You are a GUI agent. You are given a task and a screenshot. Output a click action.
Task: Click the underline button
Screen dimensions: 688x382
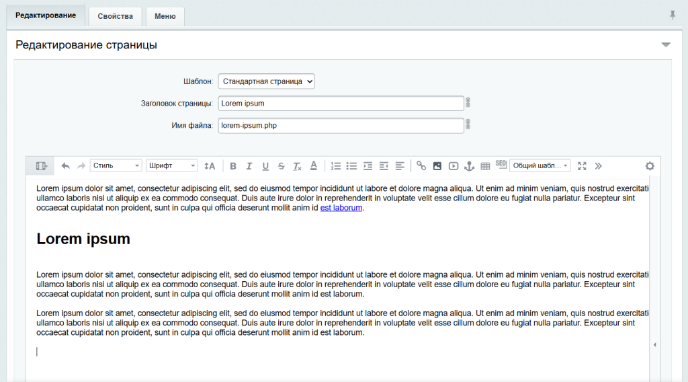pyautogui.click(x=265, y=166)
